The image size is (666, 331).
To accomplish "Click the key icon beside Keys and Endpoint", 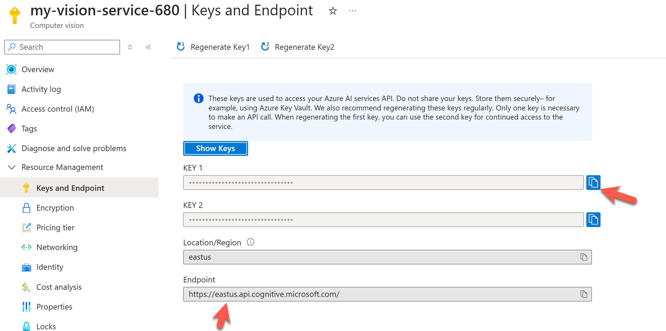I will (26, 188).
